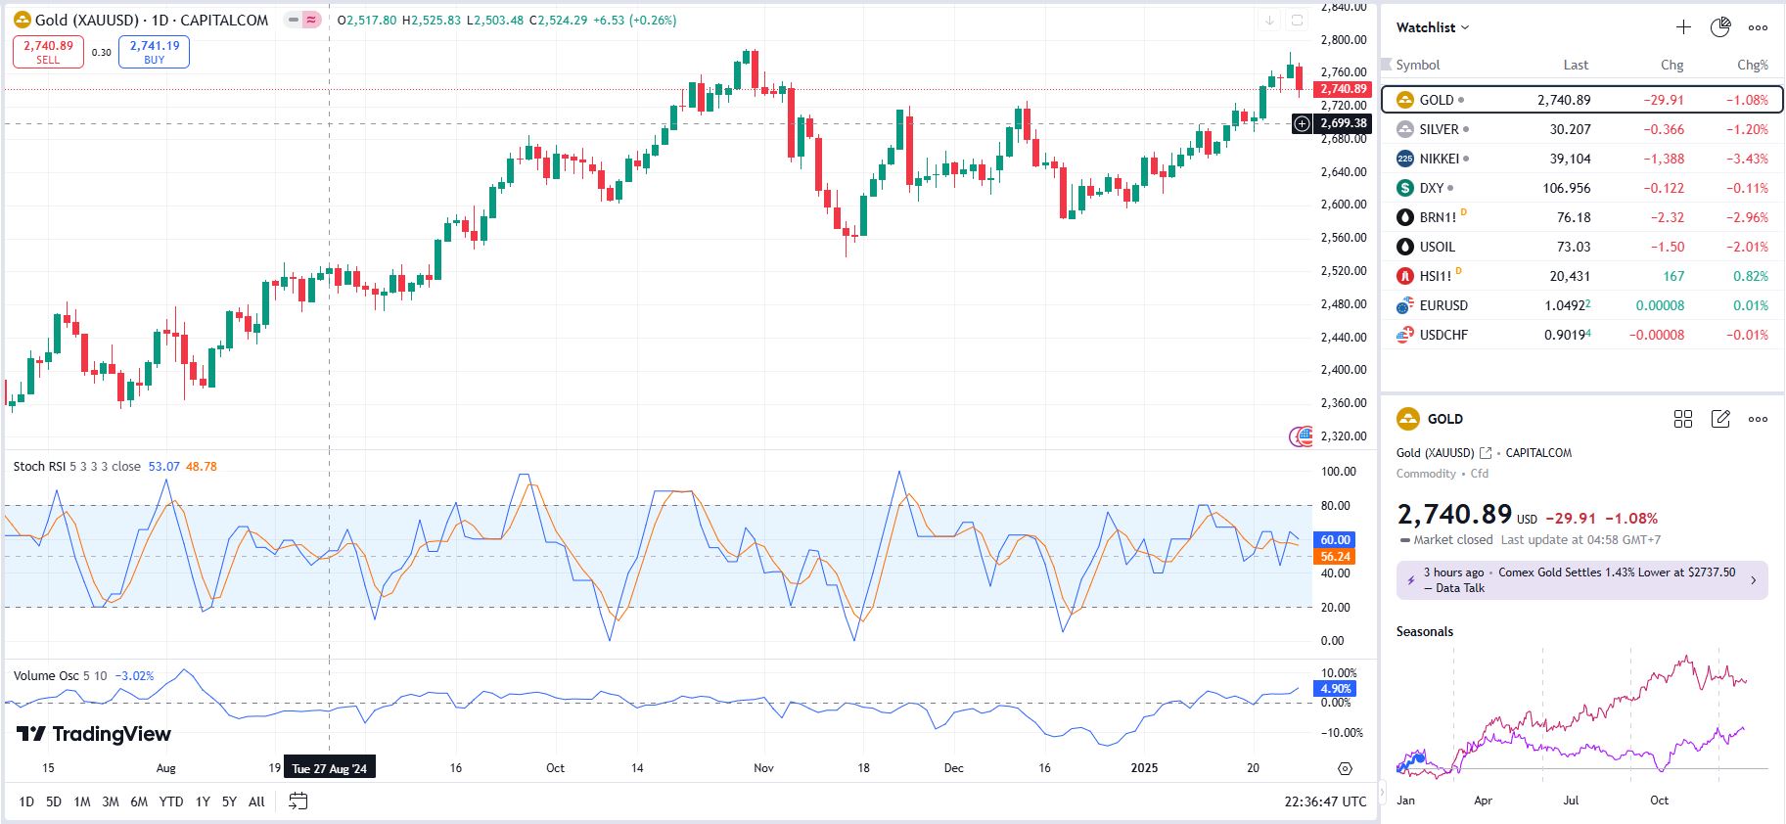Toggle the gray dash button beside symbol title
The width and height of the screenshot is (1786, 824).
click(294, 20)
